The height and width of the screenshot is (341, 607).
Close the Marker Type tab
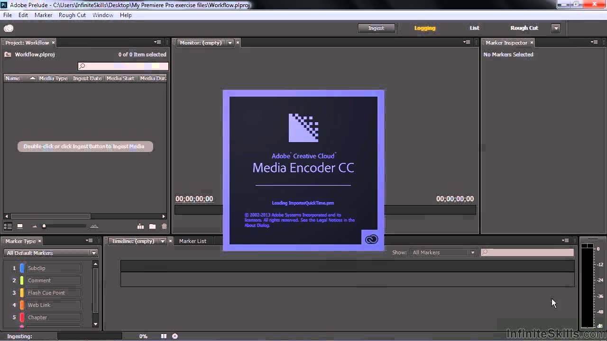(x=39, y=241)
